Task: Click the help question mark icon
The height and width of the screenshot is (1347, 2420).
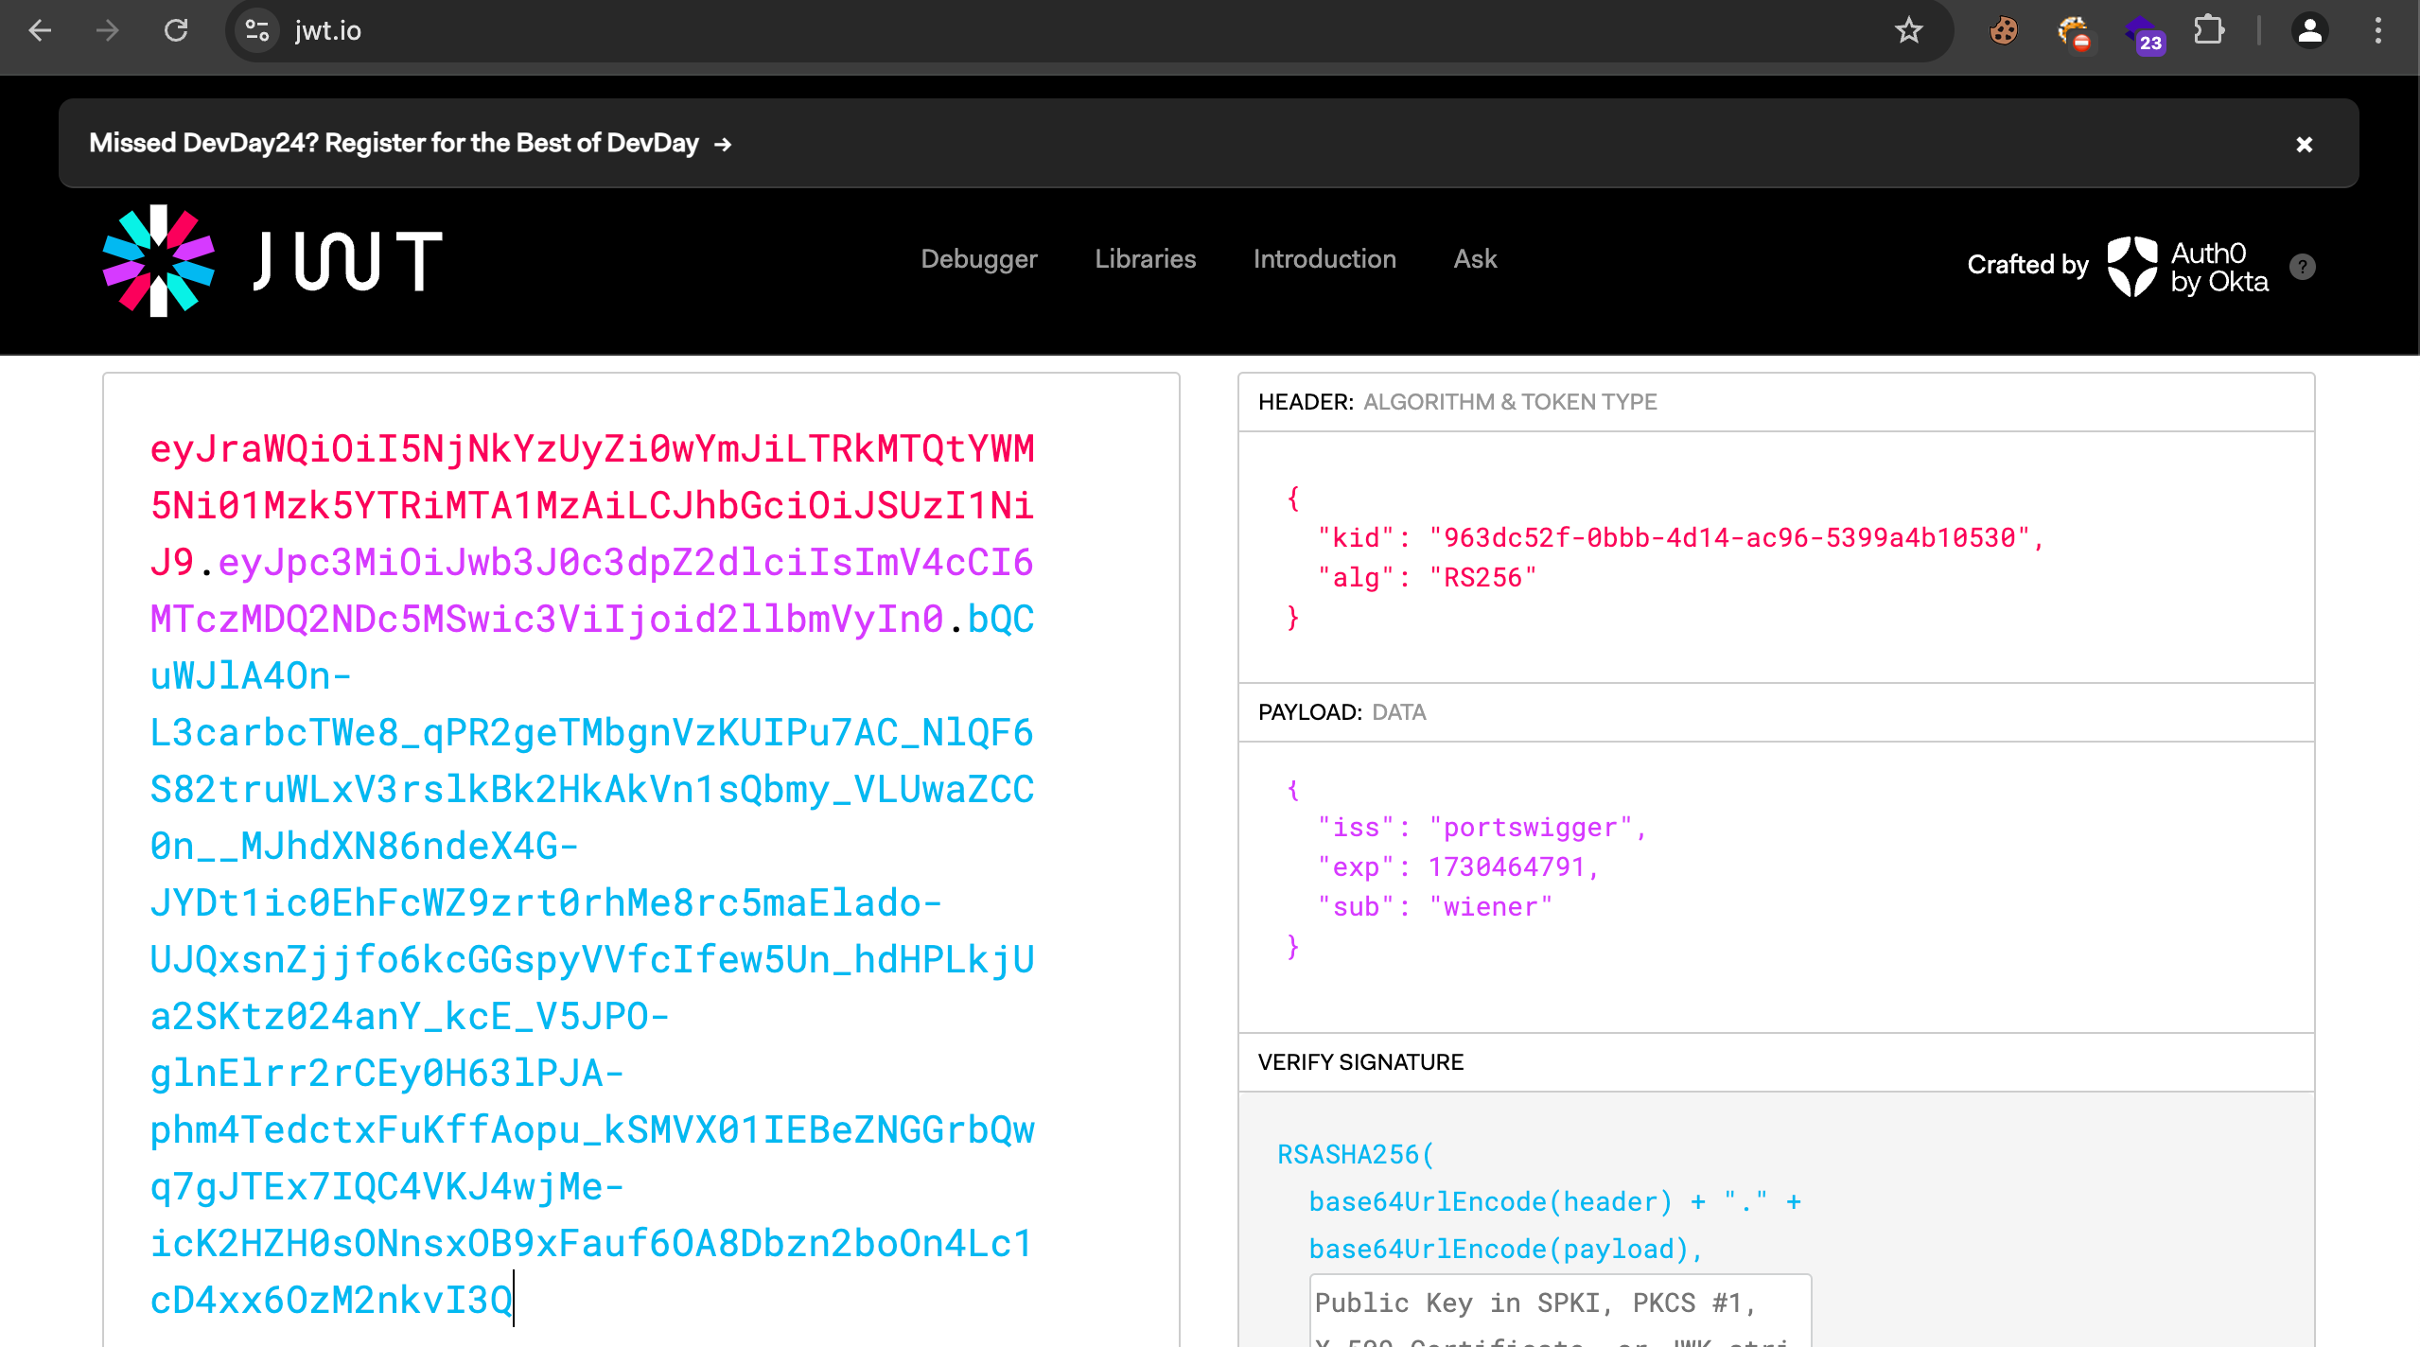Action: pyautogui.click(x=2302, y=268)
